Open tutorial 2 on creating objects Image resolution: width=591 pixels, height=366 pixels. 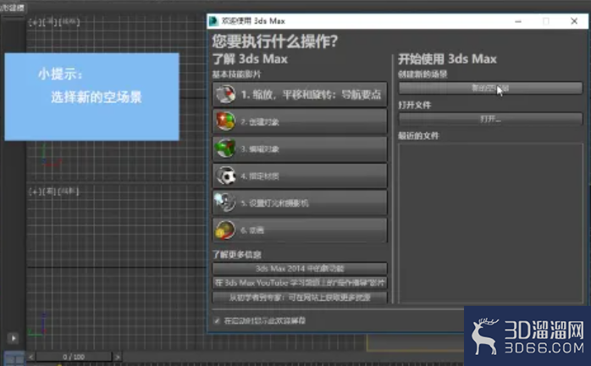click(300, 121)
